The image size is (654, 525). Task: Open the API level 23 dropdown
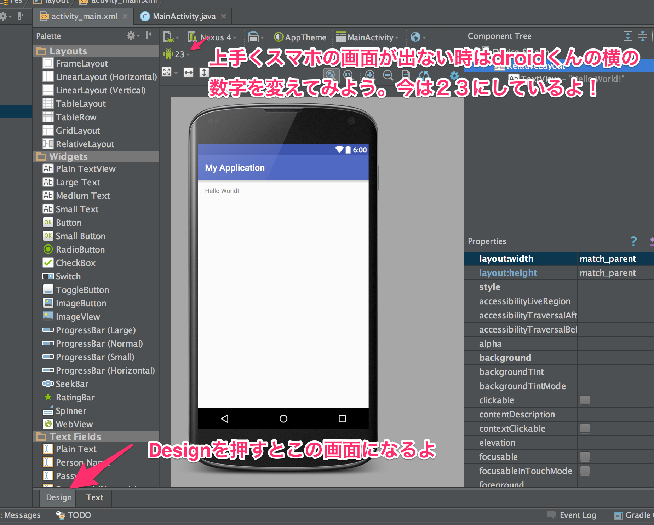coord(177,54)
